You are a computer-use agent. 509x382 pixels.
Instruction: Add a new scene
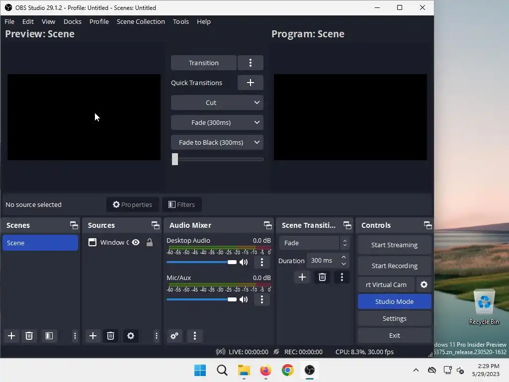click(x=11, y=336)
